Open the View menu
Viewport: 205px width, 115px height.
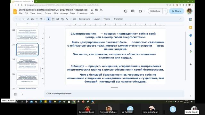33,13
